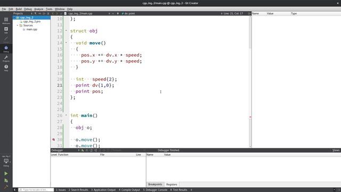Close the current main.cpp document
Screen dimensions: 341x192
coord(113,13)
